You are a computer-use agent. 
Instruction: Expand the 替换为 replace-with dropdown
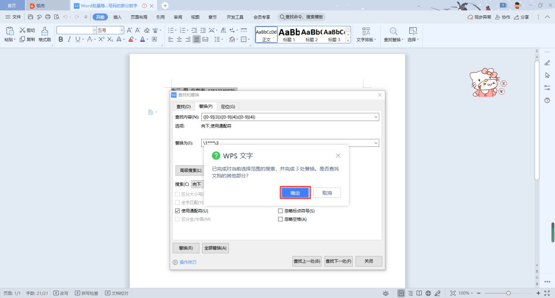(x=375, y=143)
